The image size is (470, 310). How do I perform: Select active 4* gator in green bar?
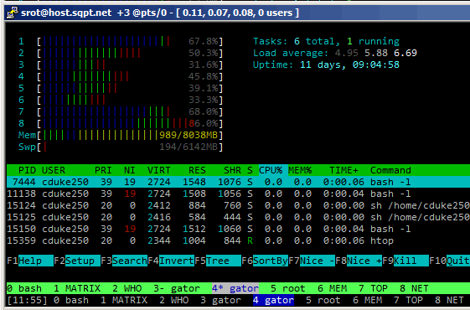click(x=235, y=288)
